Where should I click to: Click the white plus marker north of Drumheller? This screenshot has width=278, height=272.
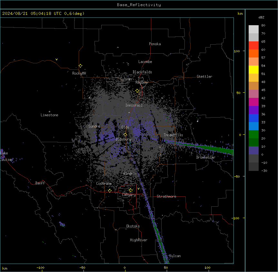(197, 121)
